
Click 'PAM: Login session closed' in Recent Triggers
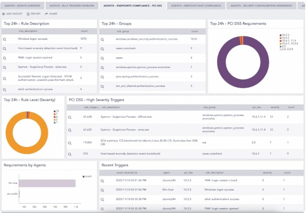pos(221,181)
